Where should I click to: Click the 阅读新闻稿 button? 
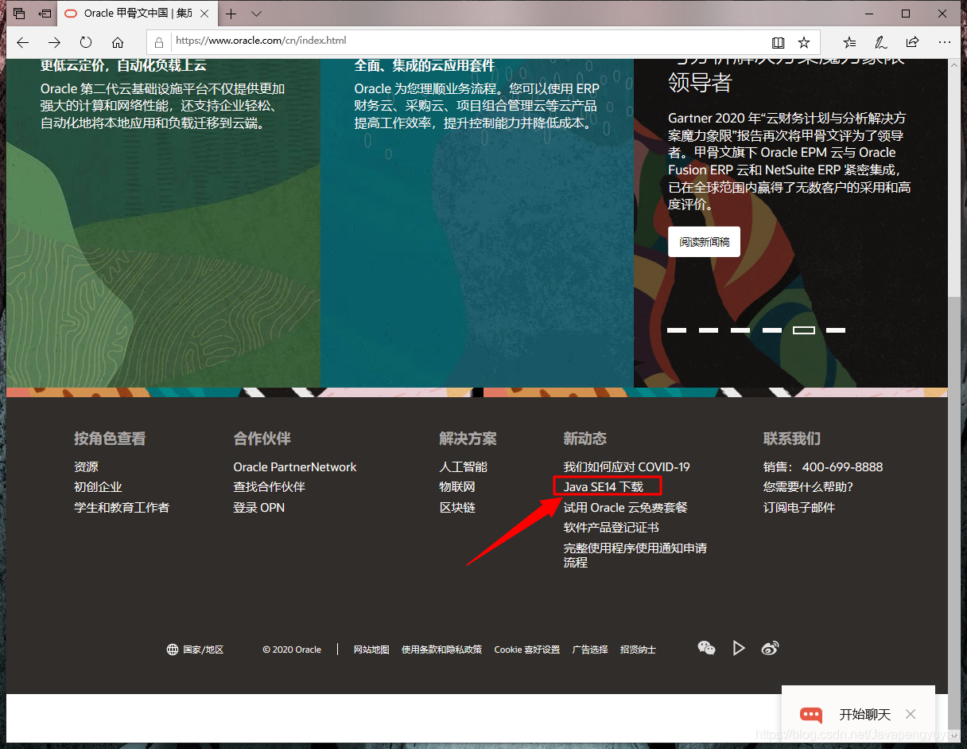click(704, 241)
